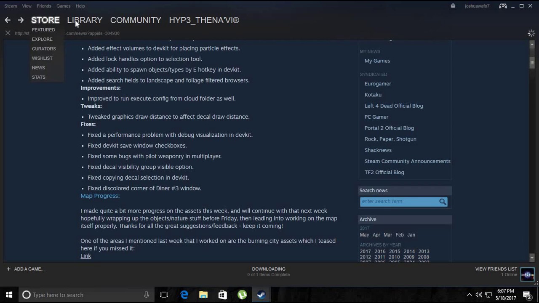This screenshot has width=539, height=303.
Task: Show hidden system tray icons
Action: pyautogui.click(x=469, y=295)
